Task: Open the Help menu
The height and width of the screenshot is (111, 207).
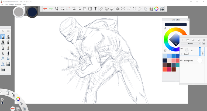Action: (24, 5)
